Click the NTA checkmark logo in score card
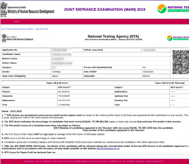The height and width of the screenshot is (164, 189). click(170, 38)
